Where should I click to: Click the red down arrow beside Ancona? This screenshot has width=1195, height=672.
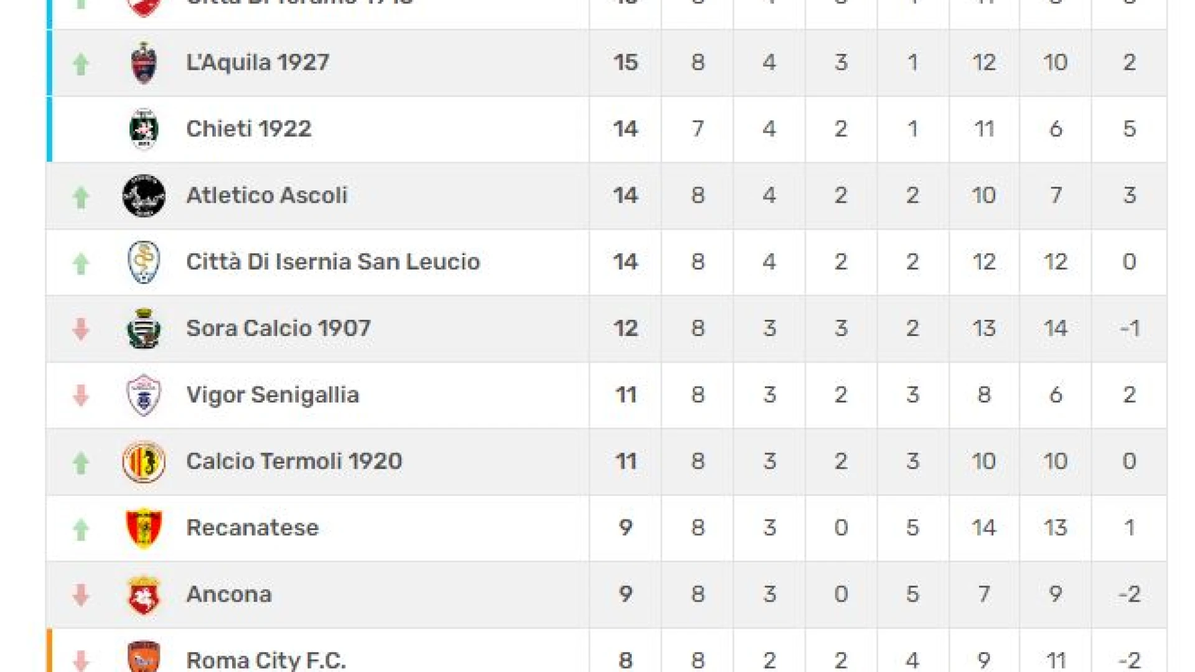(81, 595)
